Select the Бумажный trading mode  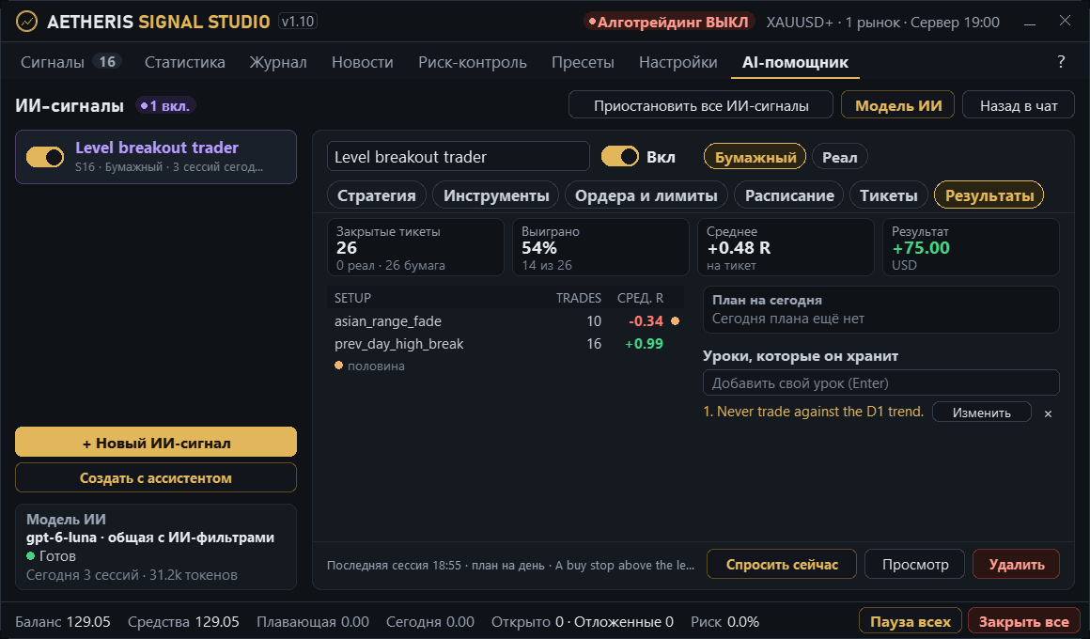tap(755, 157)
